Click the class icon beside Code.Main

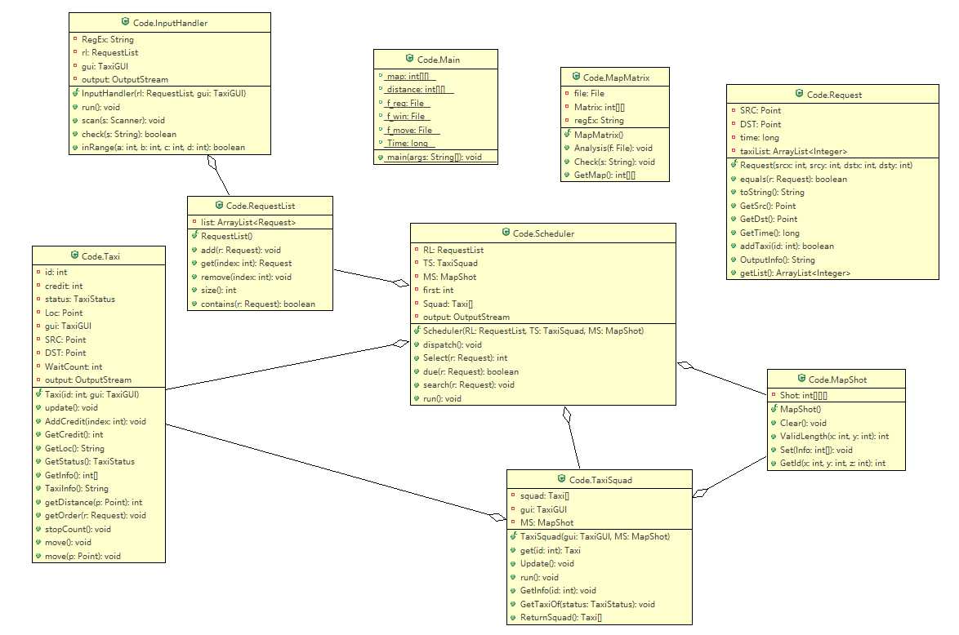pyautogui.click(x=410, y=59)
